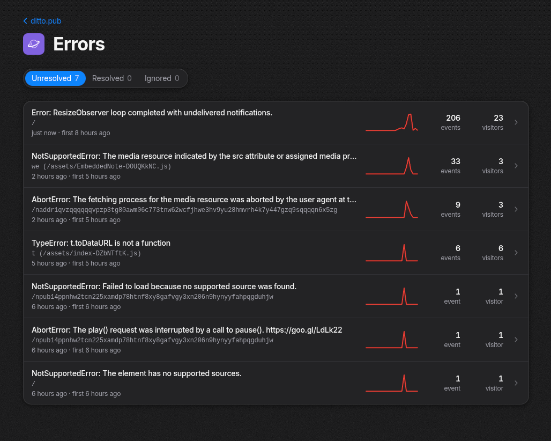Click the back arrow beside ditto.pub

point(25,21)
